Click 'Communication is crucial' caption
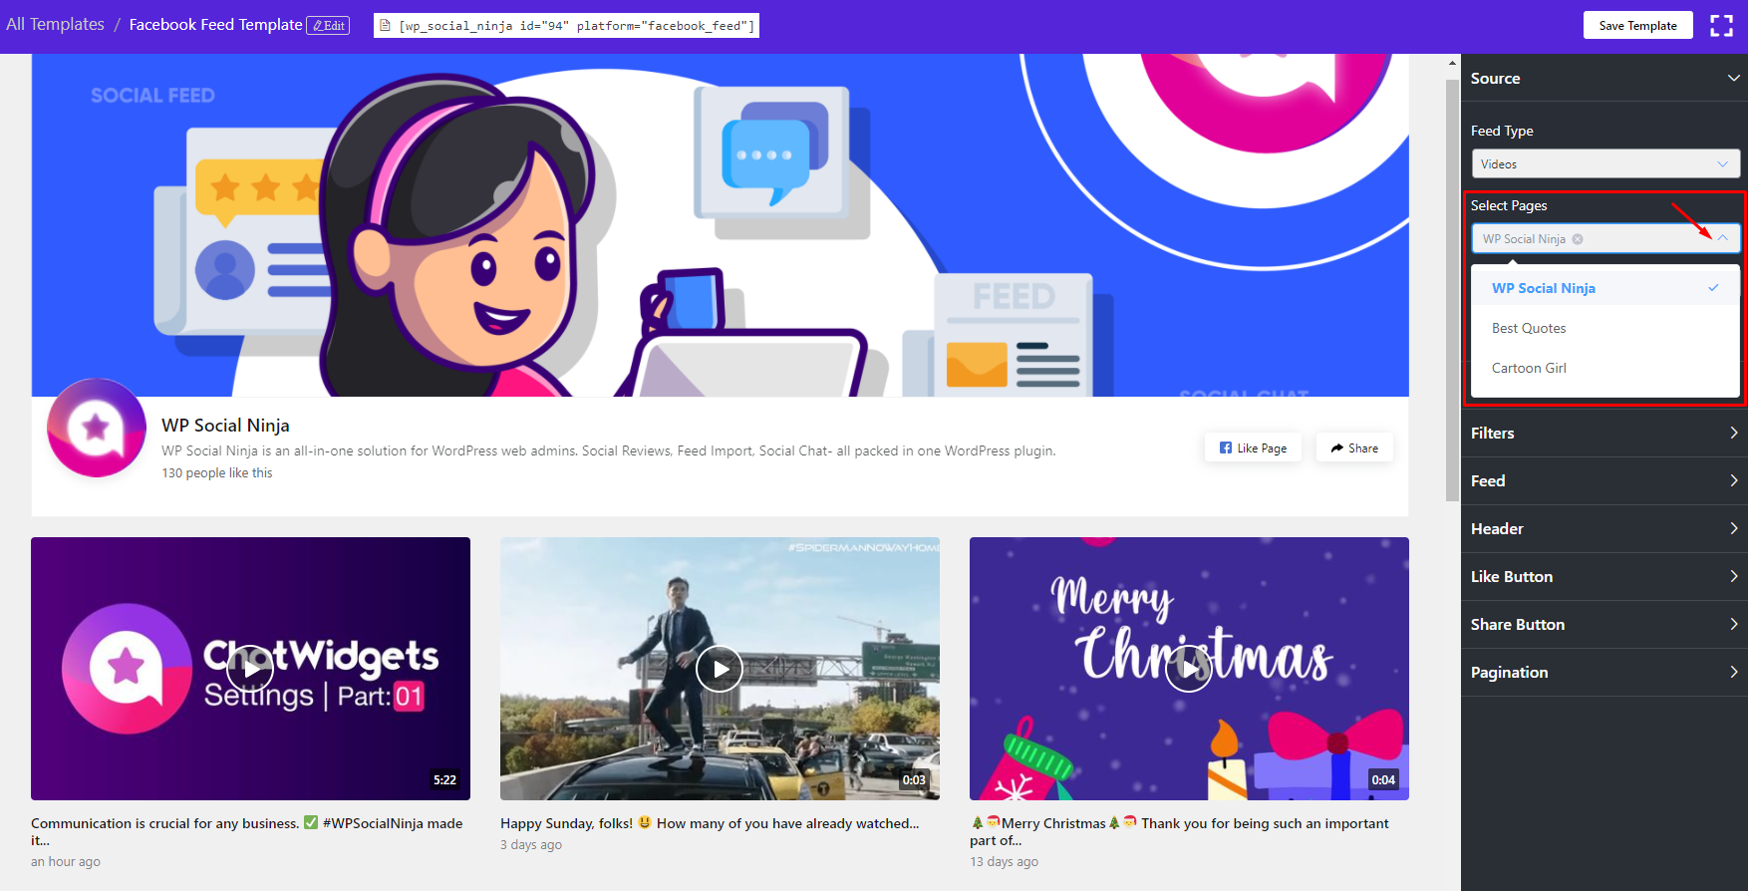 247,831
